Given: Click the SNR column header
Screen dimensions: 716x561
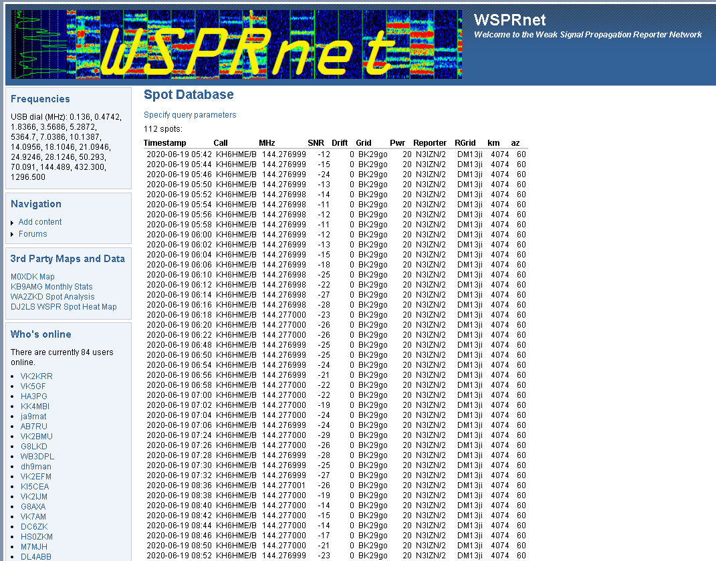Looking at the screenshot, I should pyautogui.click(x=316, y=143).
